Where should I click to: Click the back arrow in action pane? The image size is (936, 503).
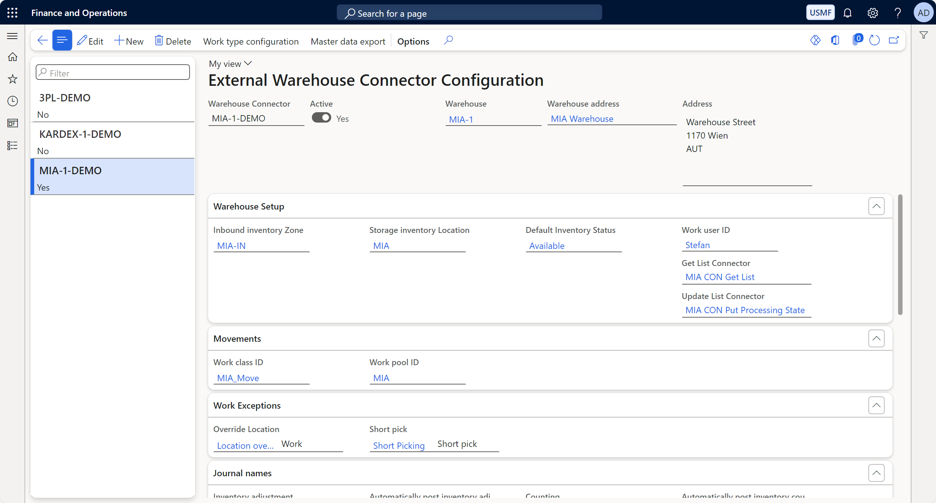(x=42, y=40)
